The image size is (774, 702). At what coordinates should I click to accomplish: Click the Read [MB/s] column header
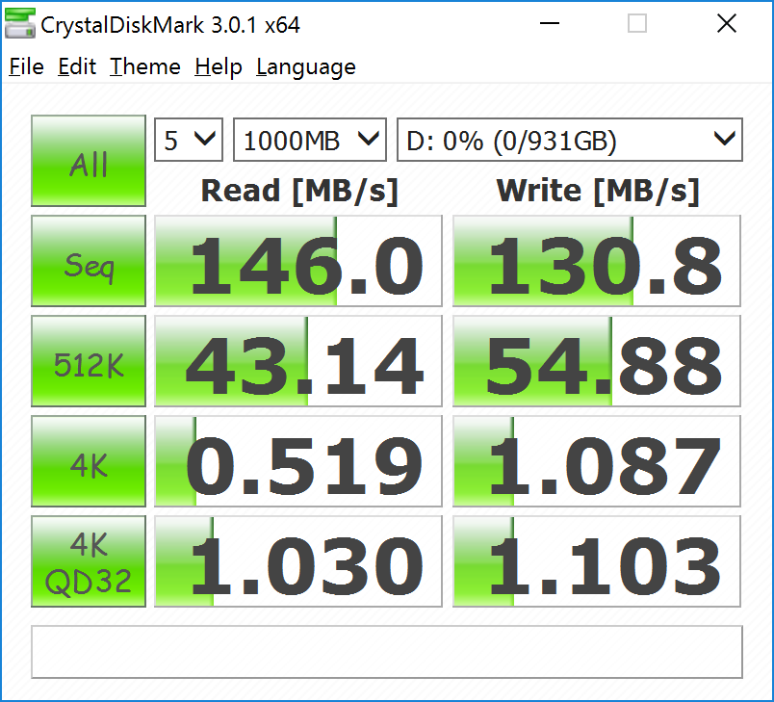tap(299, 191)
